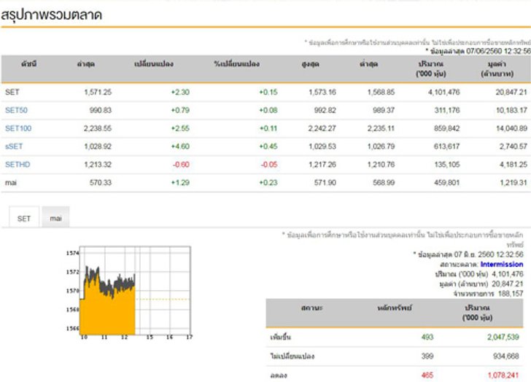531x382 pixels.
Task: Select the 07/06/2560 12:32:56 timestamp above the table
Action: pos(498,51)
